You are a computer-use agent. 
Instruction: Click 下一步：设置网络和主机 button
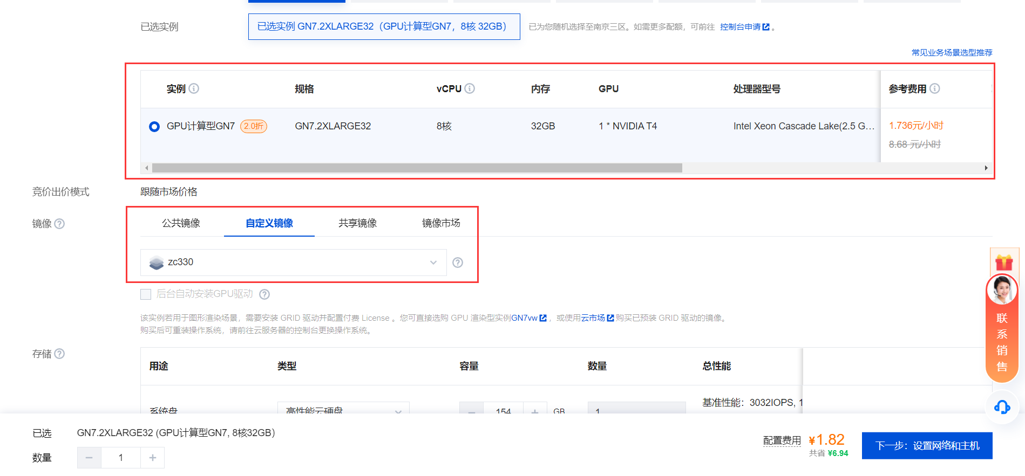coord(927,446)
